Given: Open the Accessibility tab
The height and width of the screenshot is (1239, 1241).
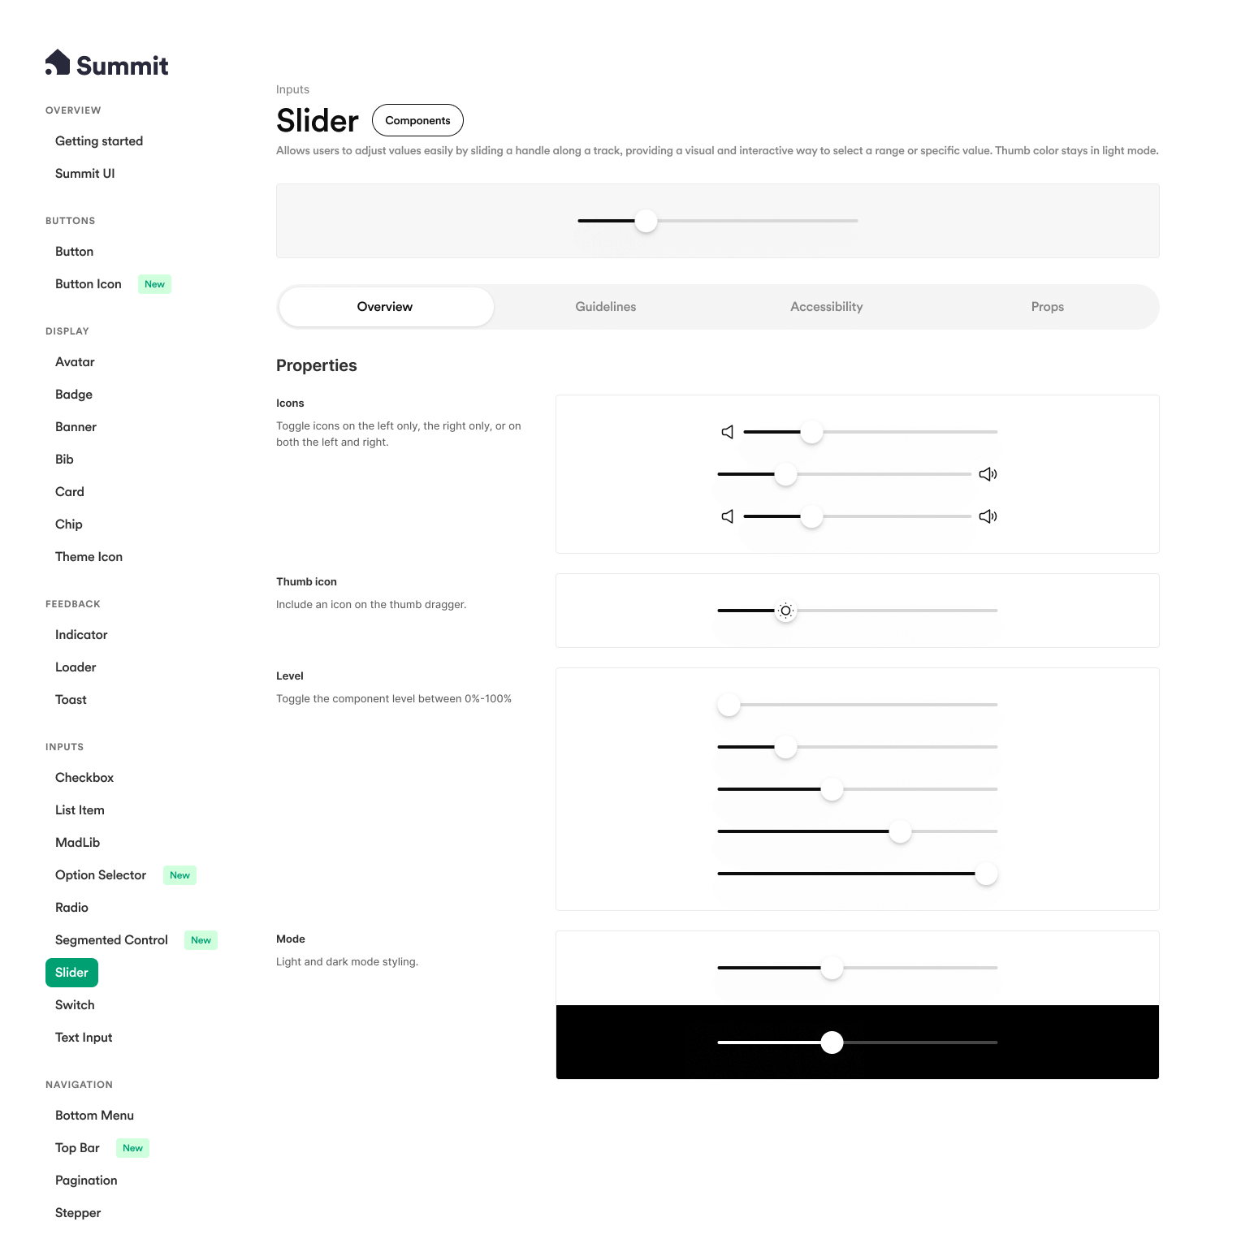Looking at the screenshot, I should click(x=827, y=307).
